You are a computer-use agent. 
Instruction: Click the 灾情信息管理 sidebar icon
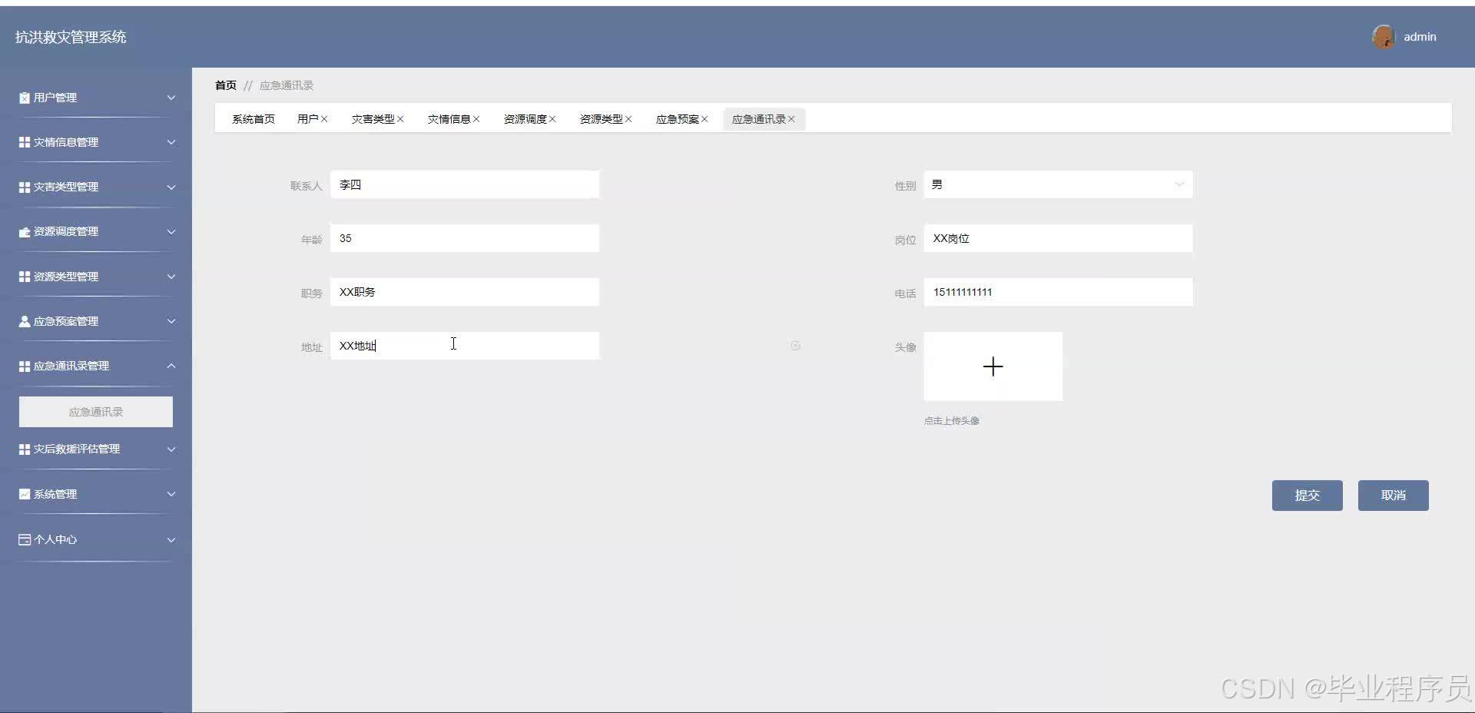(23, 142)
